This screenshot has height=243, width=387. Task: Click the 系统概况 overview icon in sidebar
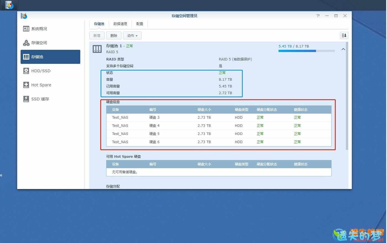click(x=26, y=29)
